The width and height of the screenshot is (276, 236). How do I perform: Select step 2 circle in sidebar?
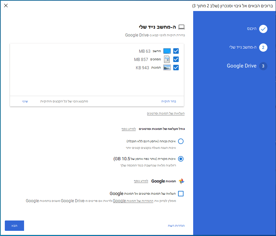pos(263,48)
